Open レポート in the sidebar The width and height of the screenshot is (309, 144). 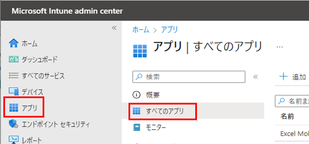pos(32,140)
